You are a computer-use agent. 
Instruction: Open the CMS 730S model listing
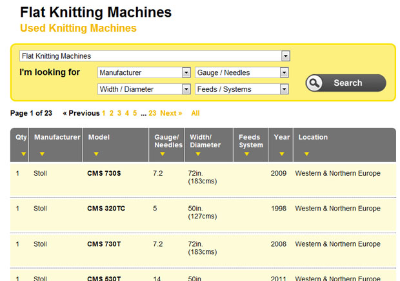coord(104,173)
